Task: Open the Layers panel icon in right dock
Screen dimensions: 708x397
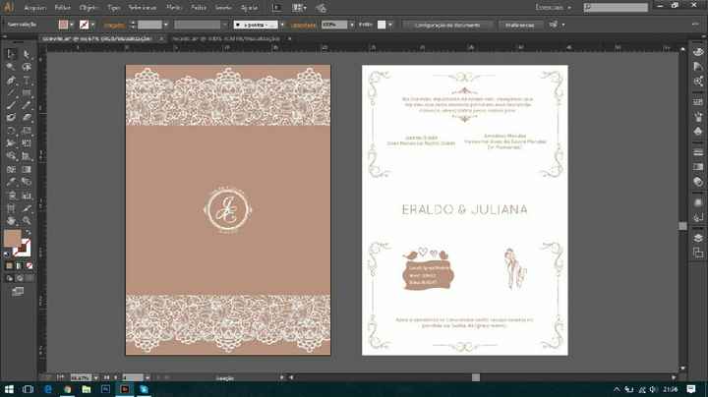Action: point(698,238)
